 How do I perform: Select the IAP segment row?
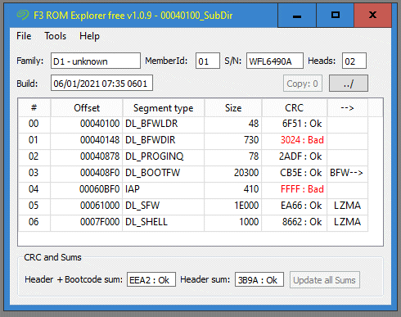pos(193,189)
